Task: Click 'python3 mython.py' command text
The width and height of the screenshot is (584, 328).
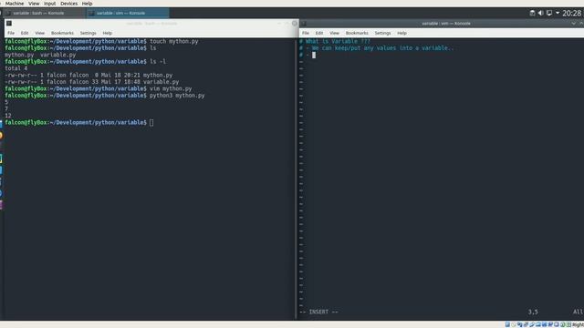Action: click(177, 96)
